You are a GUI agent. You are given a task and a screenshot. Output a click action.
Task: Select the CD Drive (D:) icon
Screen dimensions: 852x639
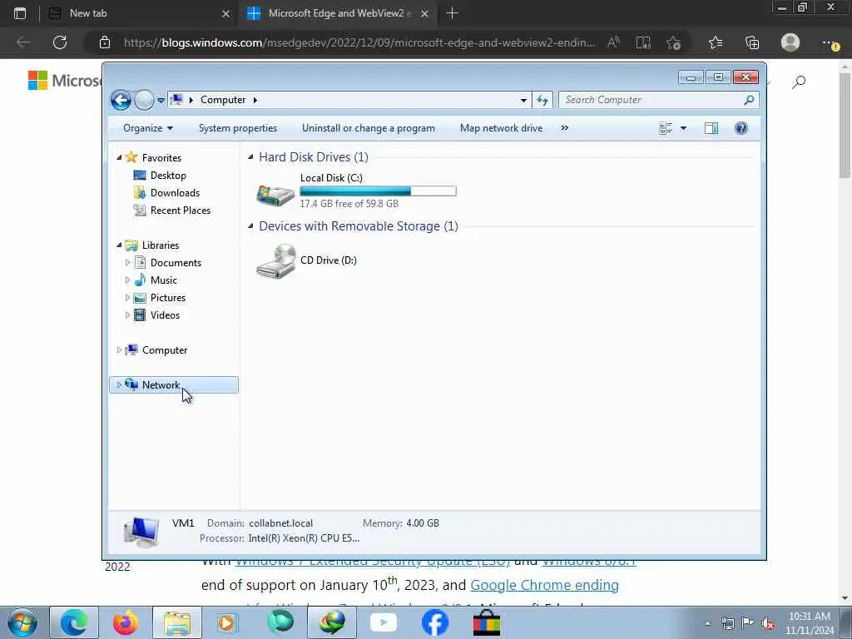click(x=276, y=260)
